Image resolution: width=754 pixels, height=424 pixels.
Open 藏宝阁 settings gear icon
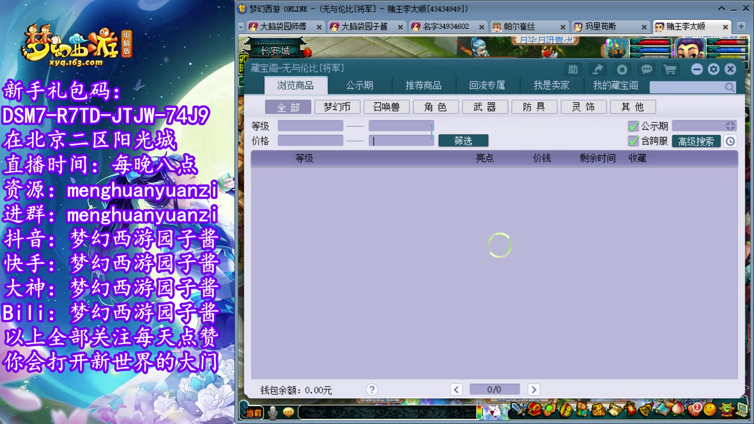714,69
